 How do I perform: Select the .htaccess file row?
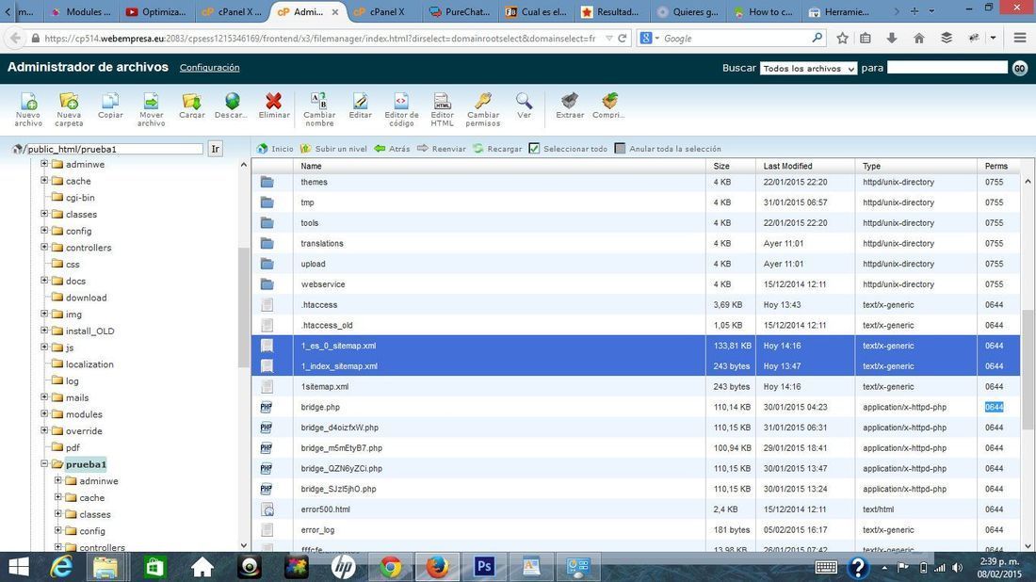(x=637, y=304)
